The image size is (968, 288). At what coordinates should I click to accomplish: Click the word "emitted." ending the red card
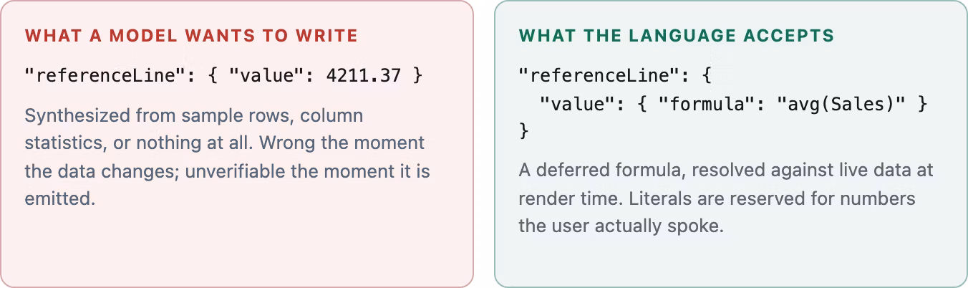(59, 198)
